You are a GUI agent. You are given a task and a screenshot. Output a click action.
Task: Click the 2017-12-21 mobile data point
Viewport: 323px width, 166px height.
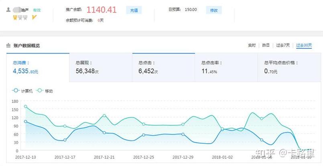coord(104,116)
